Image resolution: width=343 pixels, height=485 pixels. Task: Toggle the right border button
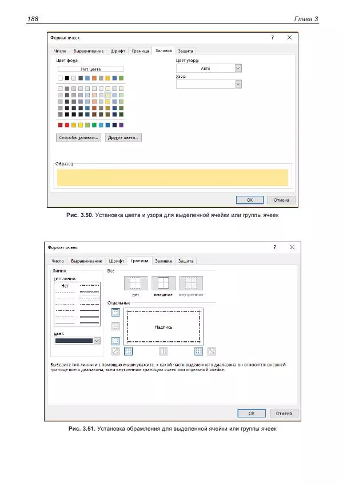pos(198,351)
